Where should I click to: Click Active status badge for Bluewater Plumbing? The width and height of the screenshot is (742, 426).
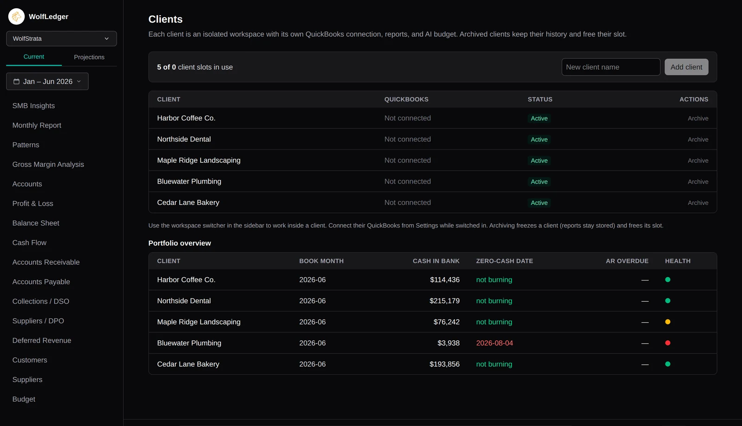pyautogui.click(x=539, y=182)
